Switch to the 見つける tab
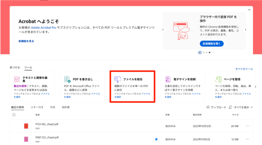The height and width of the screenshot is (145, 262). [15, 67]
